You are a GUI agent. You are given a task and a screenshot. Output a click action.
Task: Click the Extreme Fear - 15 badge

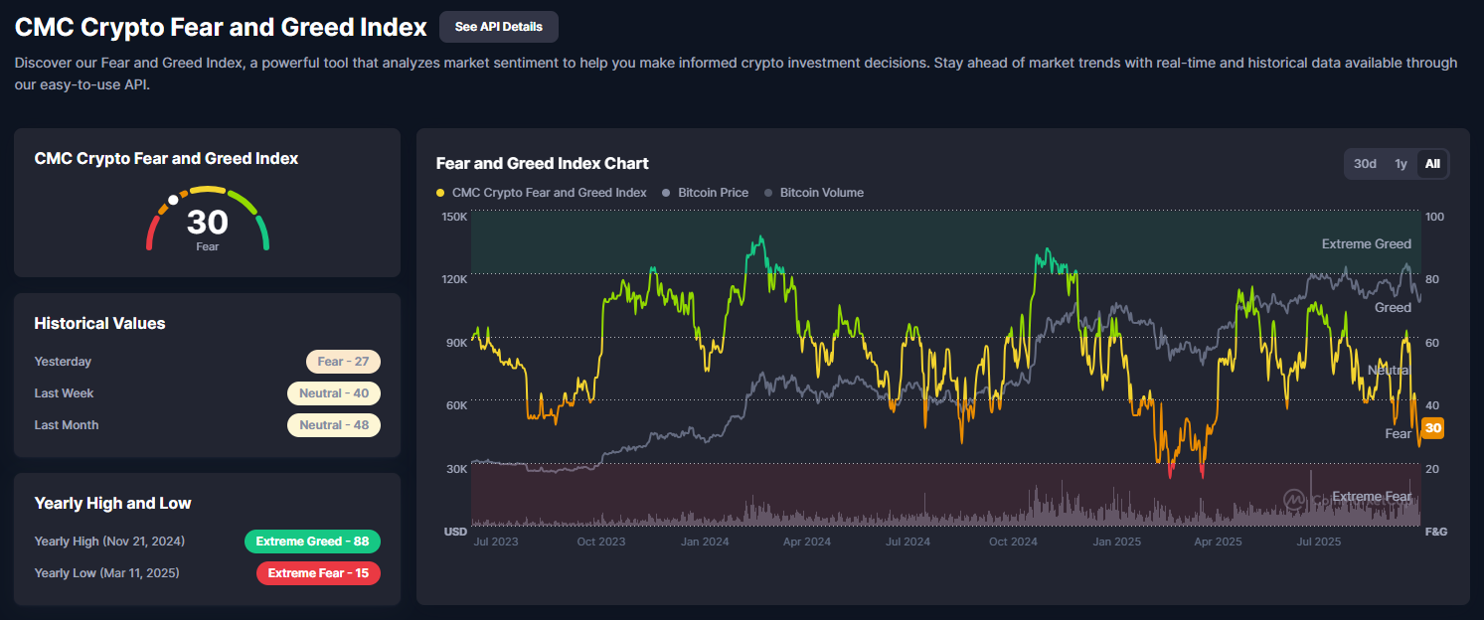pos(318,573)
